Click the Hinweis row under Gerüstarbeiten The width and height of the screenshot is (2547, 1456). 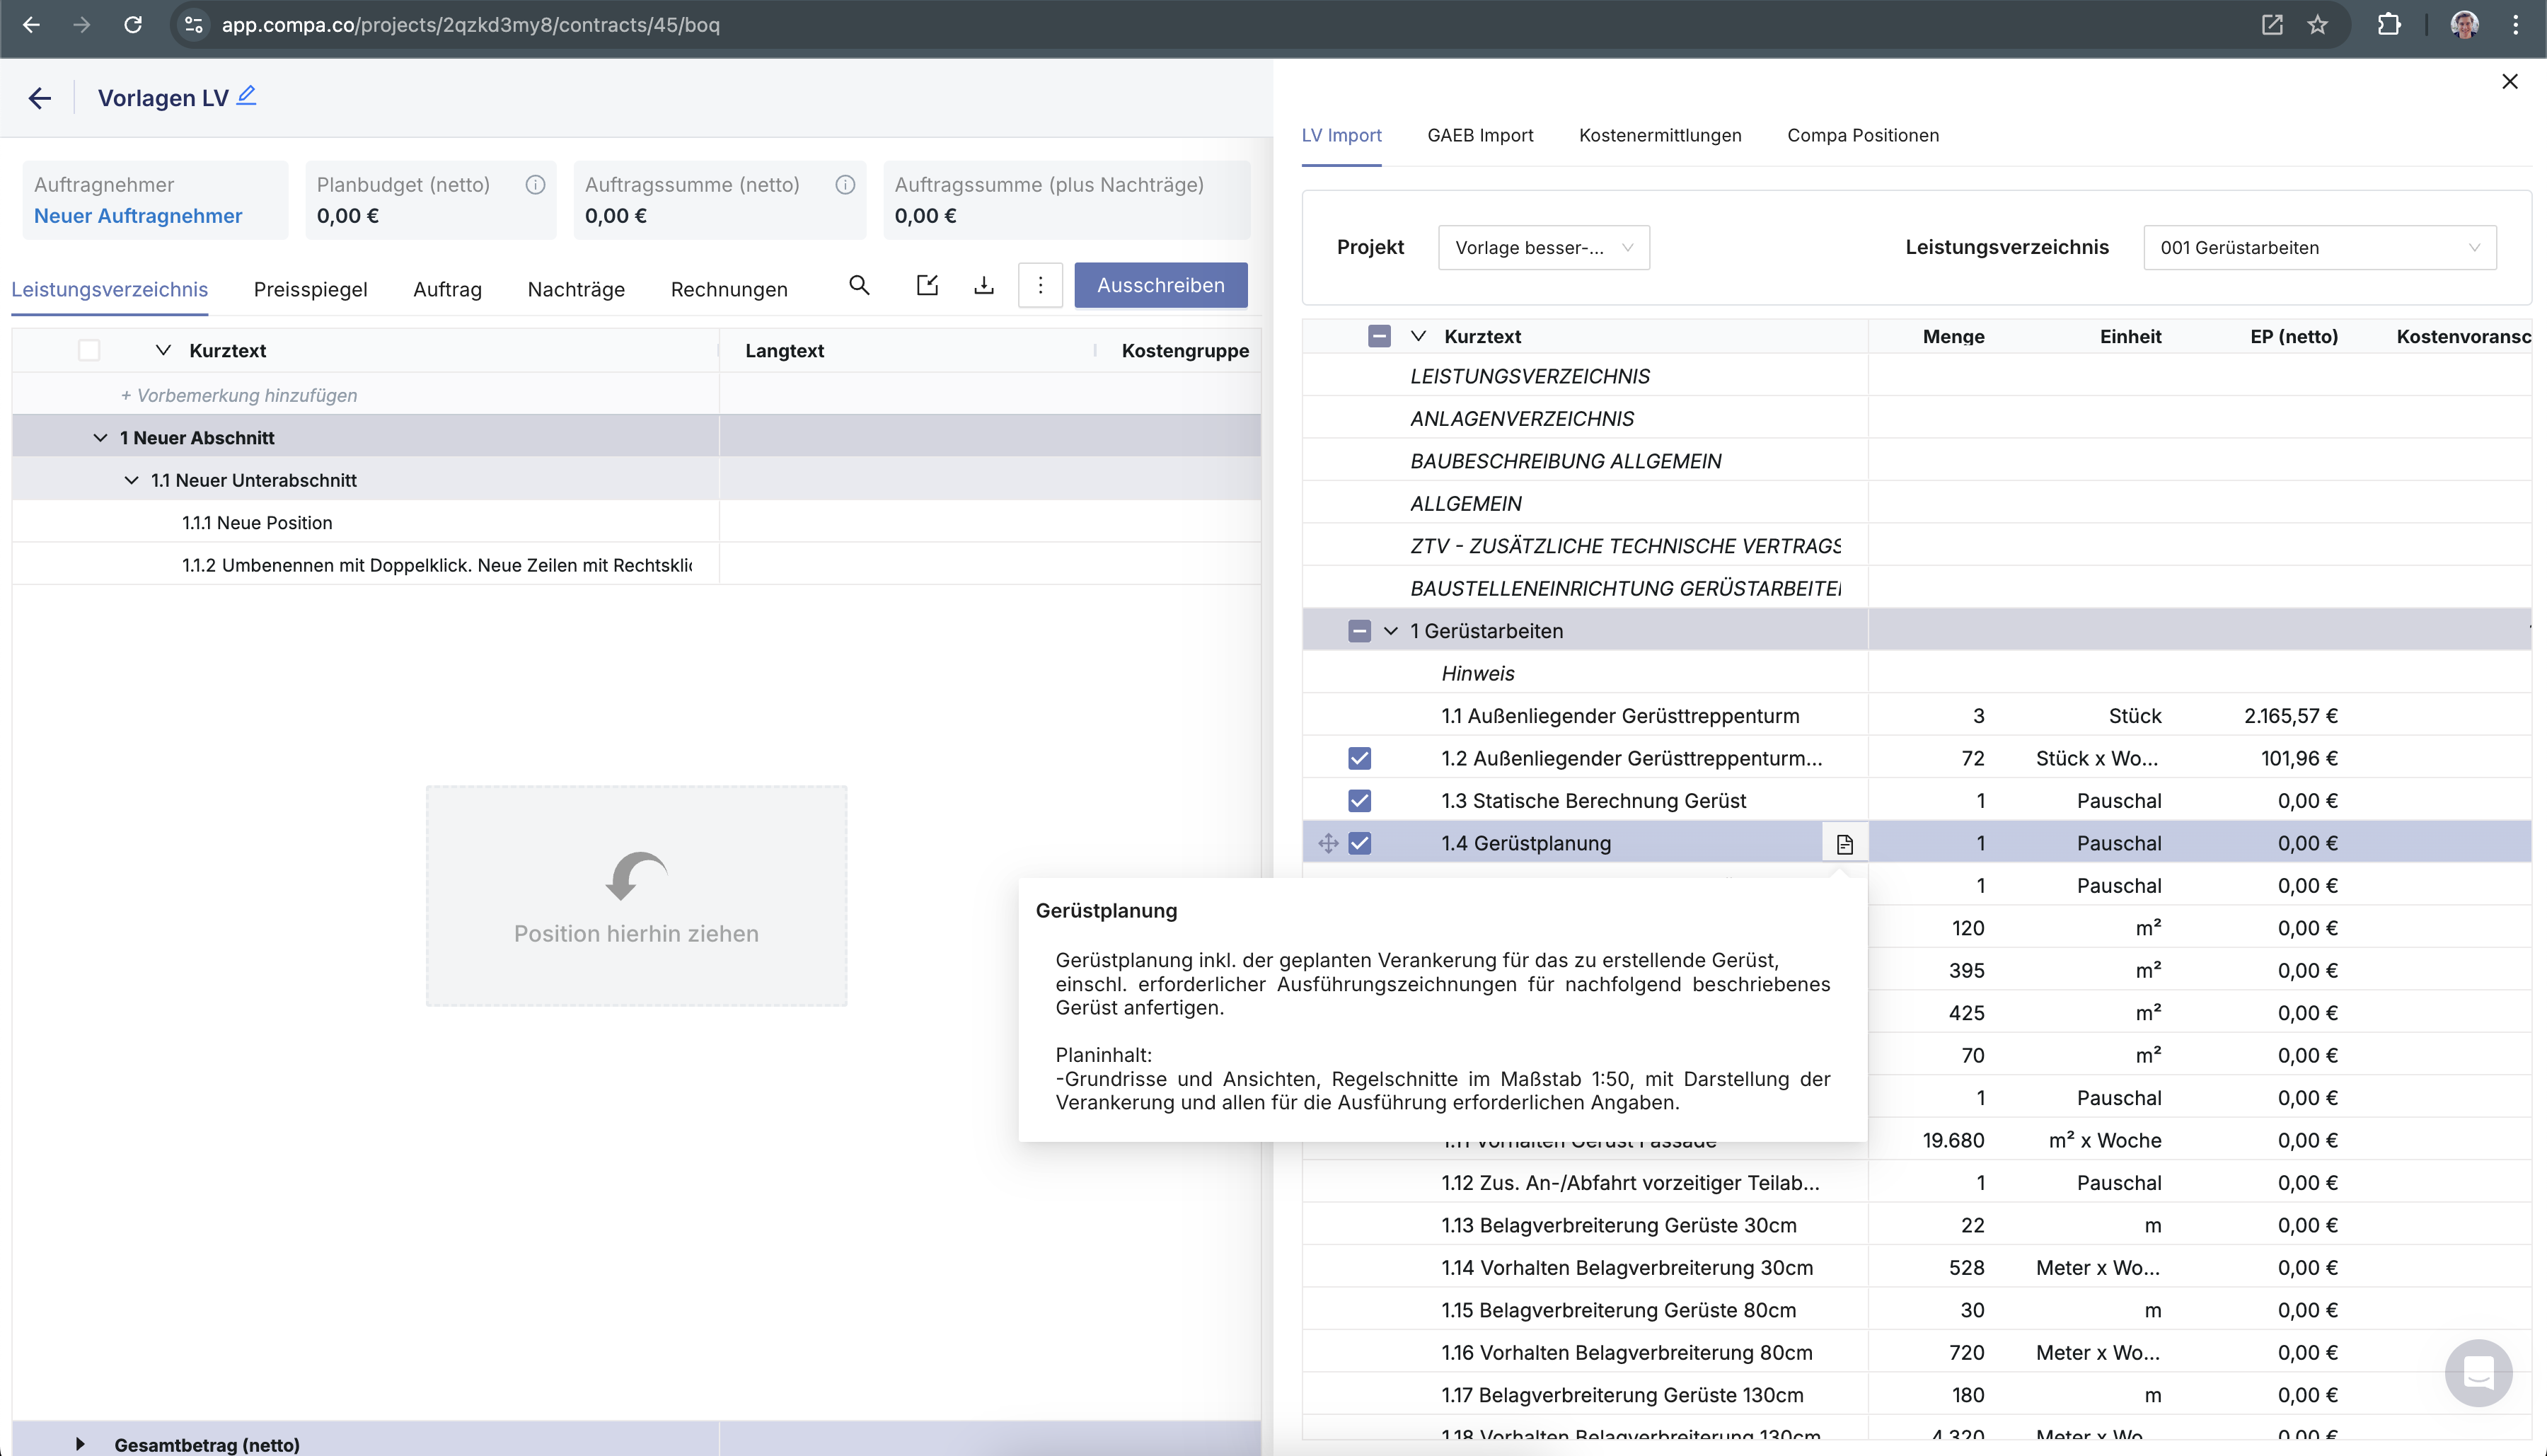[1916, 674]
